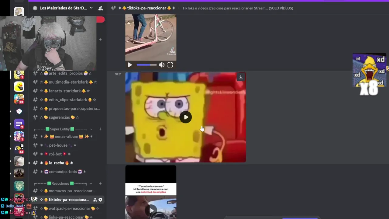Open the server icon with 63 notifications
The width and height of the screenshot is (389, 219).
pyautogui.click(x=19, y=149)
